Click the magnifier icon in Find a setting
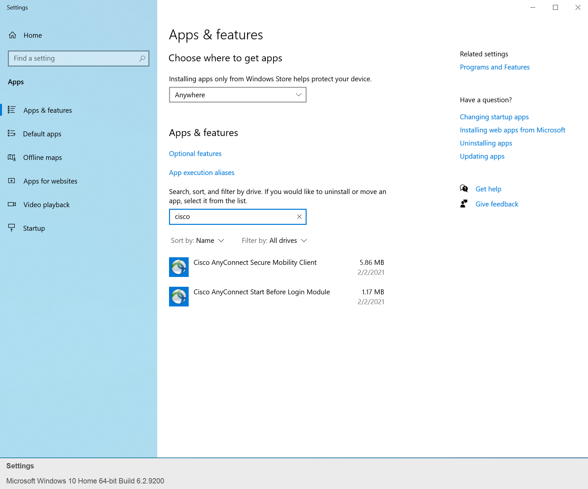This screenshot has height=489, width=588. pos(142,58)
